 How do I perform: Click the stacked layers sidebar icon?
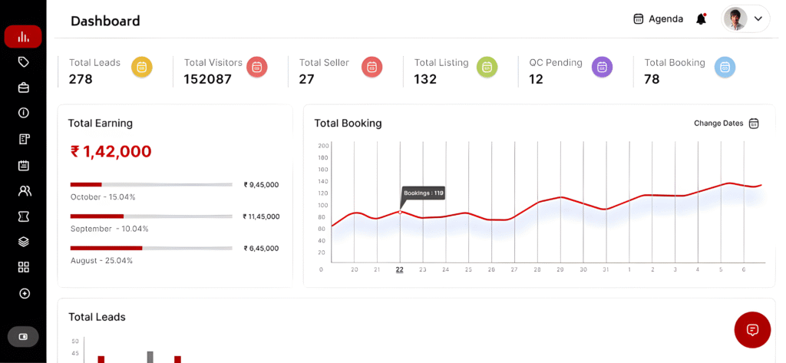coord(24,242)
